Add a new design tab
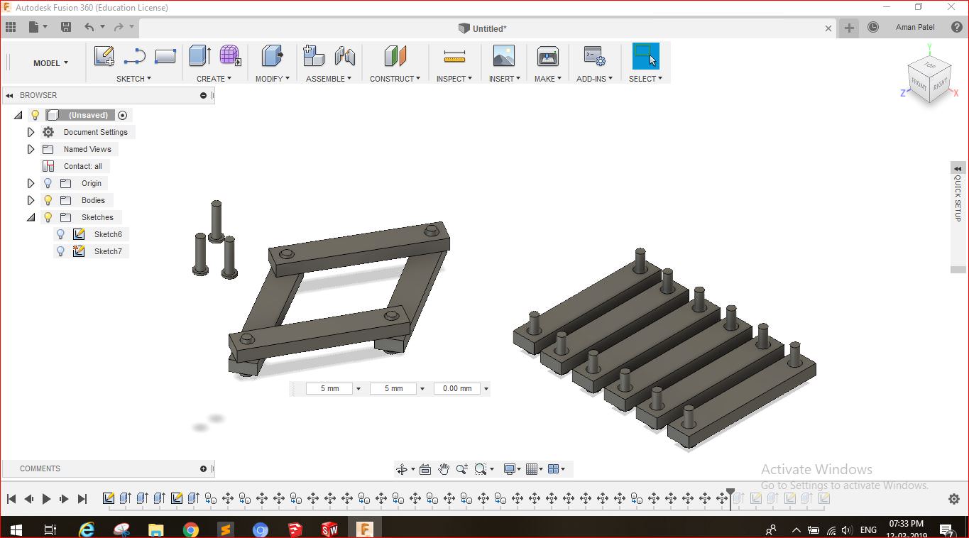This screenshot has height=538, width=969. tap(849, 28)
